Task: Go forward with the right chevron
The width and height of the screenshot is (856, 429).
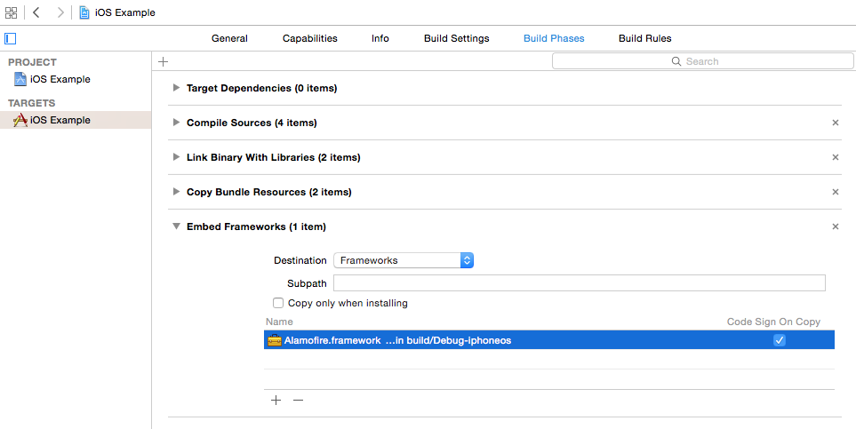Action: 60,12
